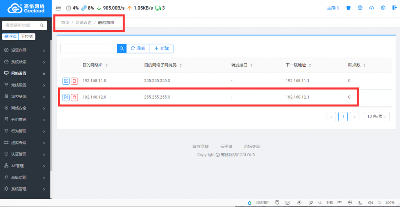Viewport: 400px width, 207px height.
Task: Expand the 无线设置 menu
Action: (x=25, y=85)
